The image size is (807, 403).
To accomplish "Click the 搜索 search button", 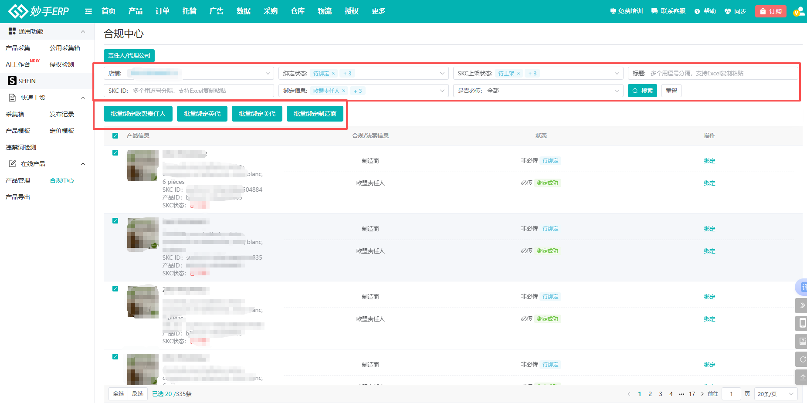I will point(642,91).
